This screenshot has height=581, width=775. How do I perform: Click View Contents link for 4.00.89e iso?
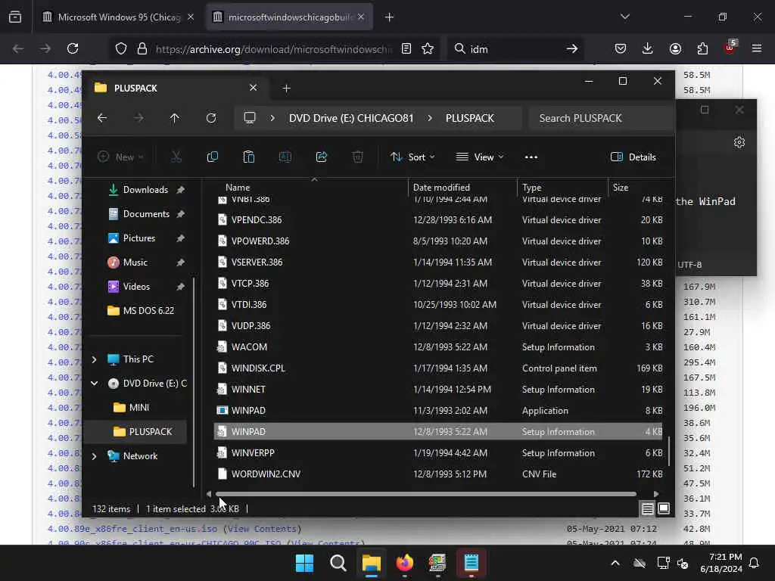[x=262, y=529]
